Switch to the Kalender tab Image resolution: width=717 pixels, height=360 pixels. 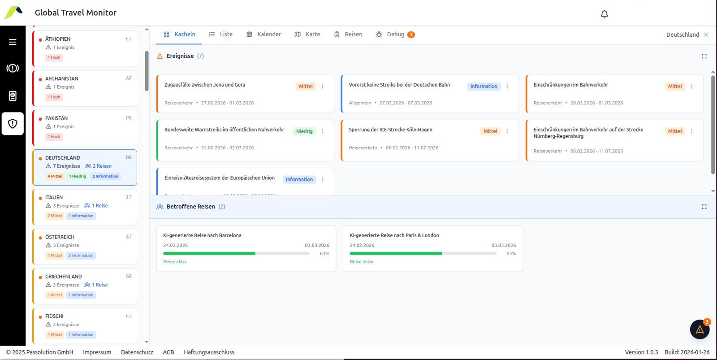click(264, 35)
